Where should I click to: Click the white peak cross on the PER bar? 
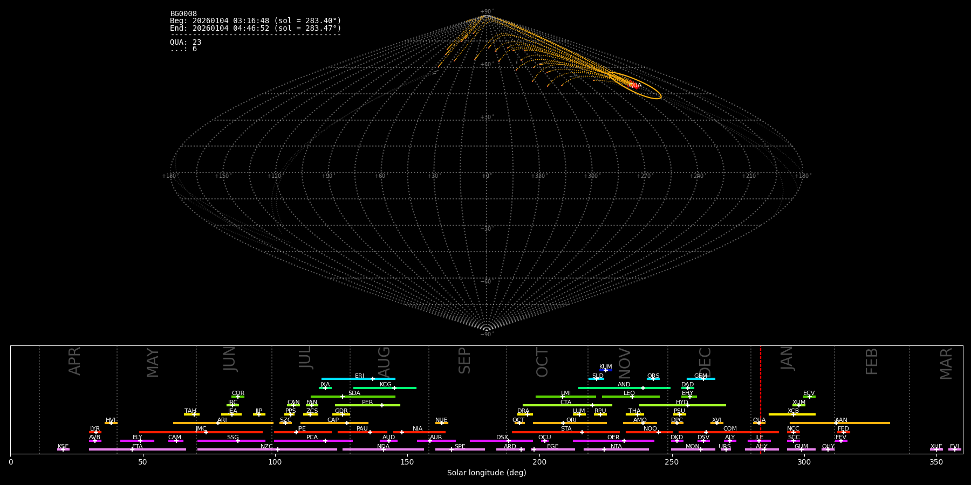point(381,405)
